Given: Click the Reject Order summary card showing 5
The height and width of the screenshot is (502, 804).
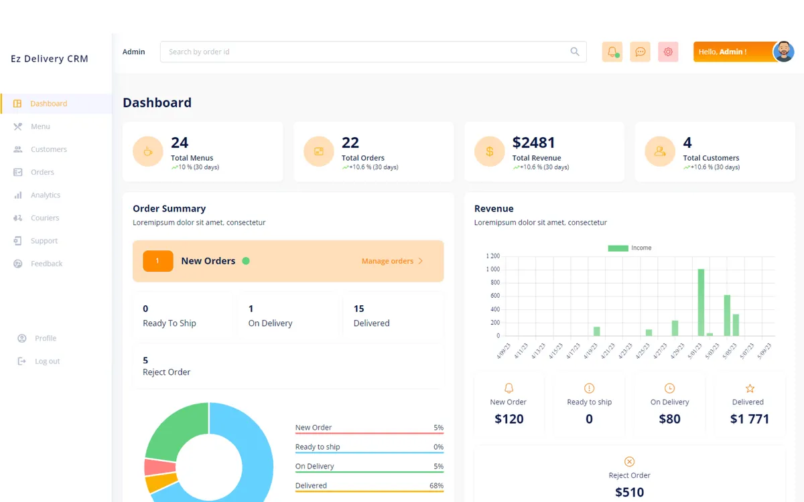Looking at the screenshot, I should 288,365.
